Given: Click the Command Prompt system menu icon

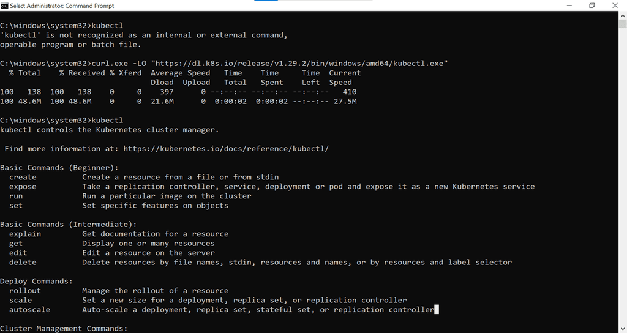Looking at the screenshot, I should pos(5,6).
